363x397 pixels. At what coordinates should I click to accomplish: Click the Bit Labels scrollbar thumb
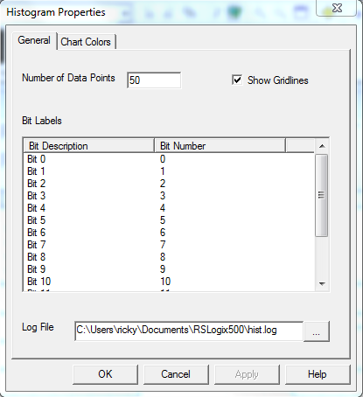coord(322,195)
